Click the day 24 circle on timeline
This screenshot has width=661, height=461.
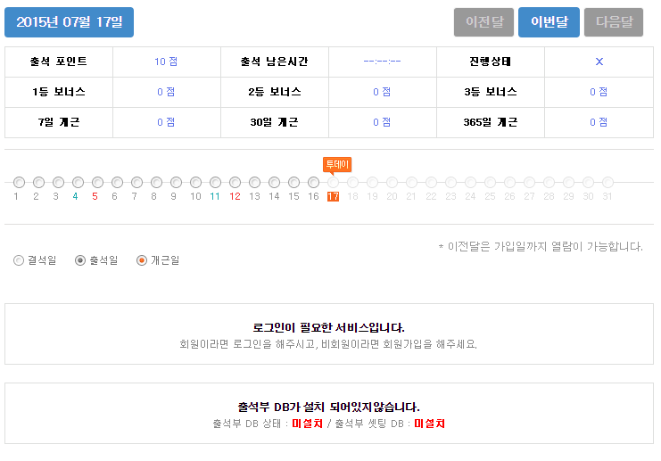[x=470, y=182]
